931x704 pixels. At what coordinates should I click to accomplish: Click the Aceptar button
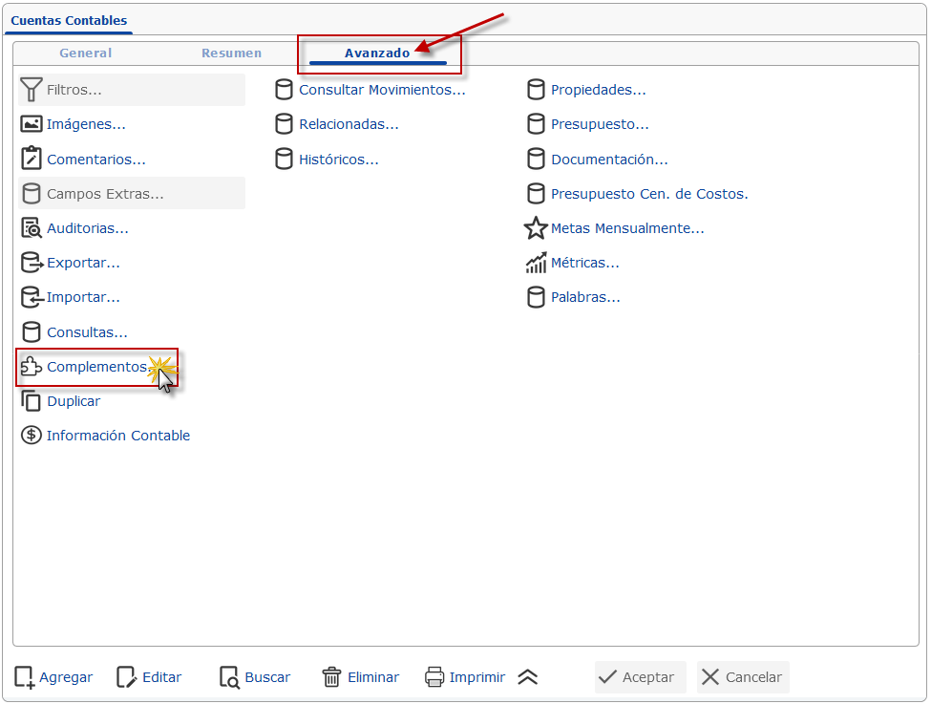(x=640, y=677)
